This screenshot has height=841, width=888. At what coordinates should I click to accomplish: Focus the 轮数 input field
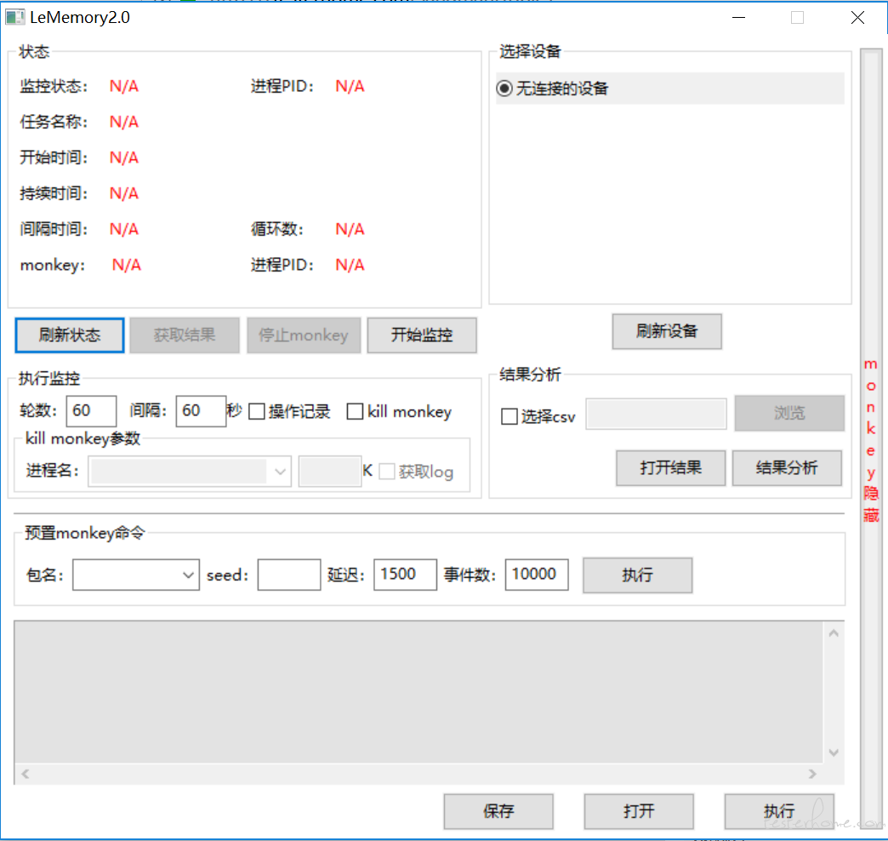91,411
